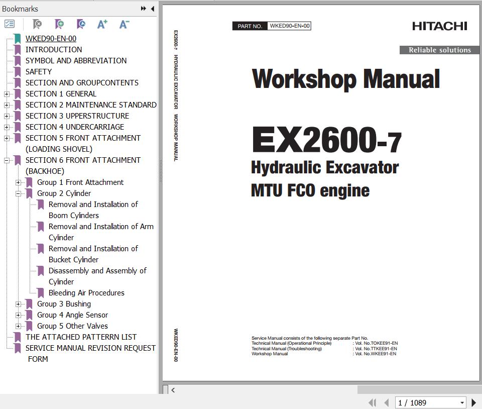Screen dimensions: 482x409
Task: Expand SECTION 4 UNDERCARRIAGE
Action: [x=7, y=127]
